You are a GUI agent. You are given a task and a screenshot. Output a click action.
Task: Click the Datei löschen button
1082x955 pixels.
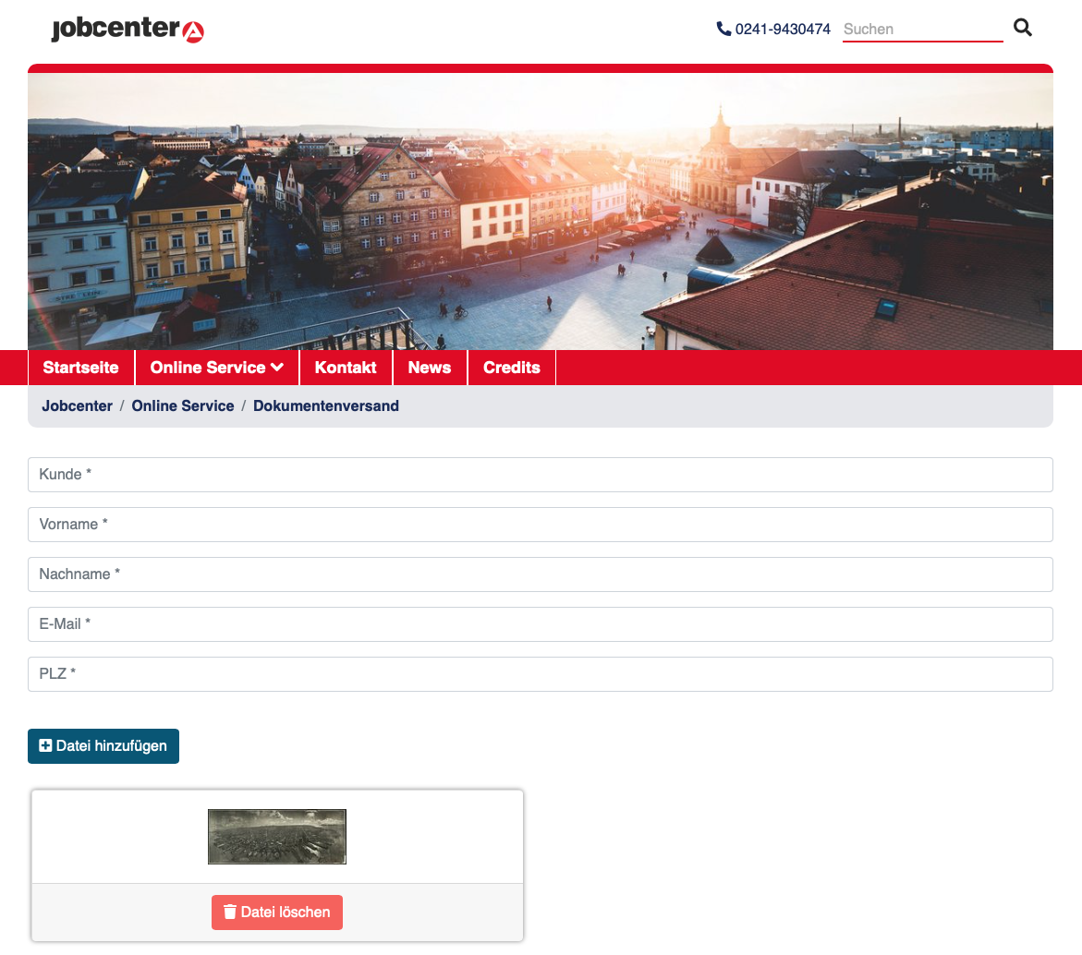[x=276, y=913]
